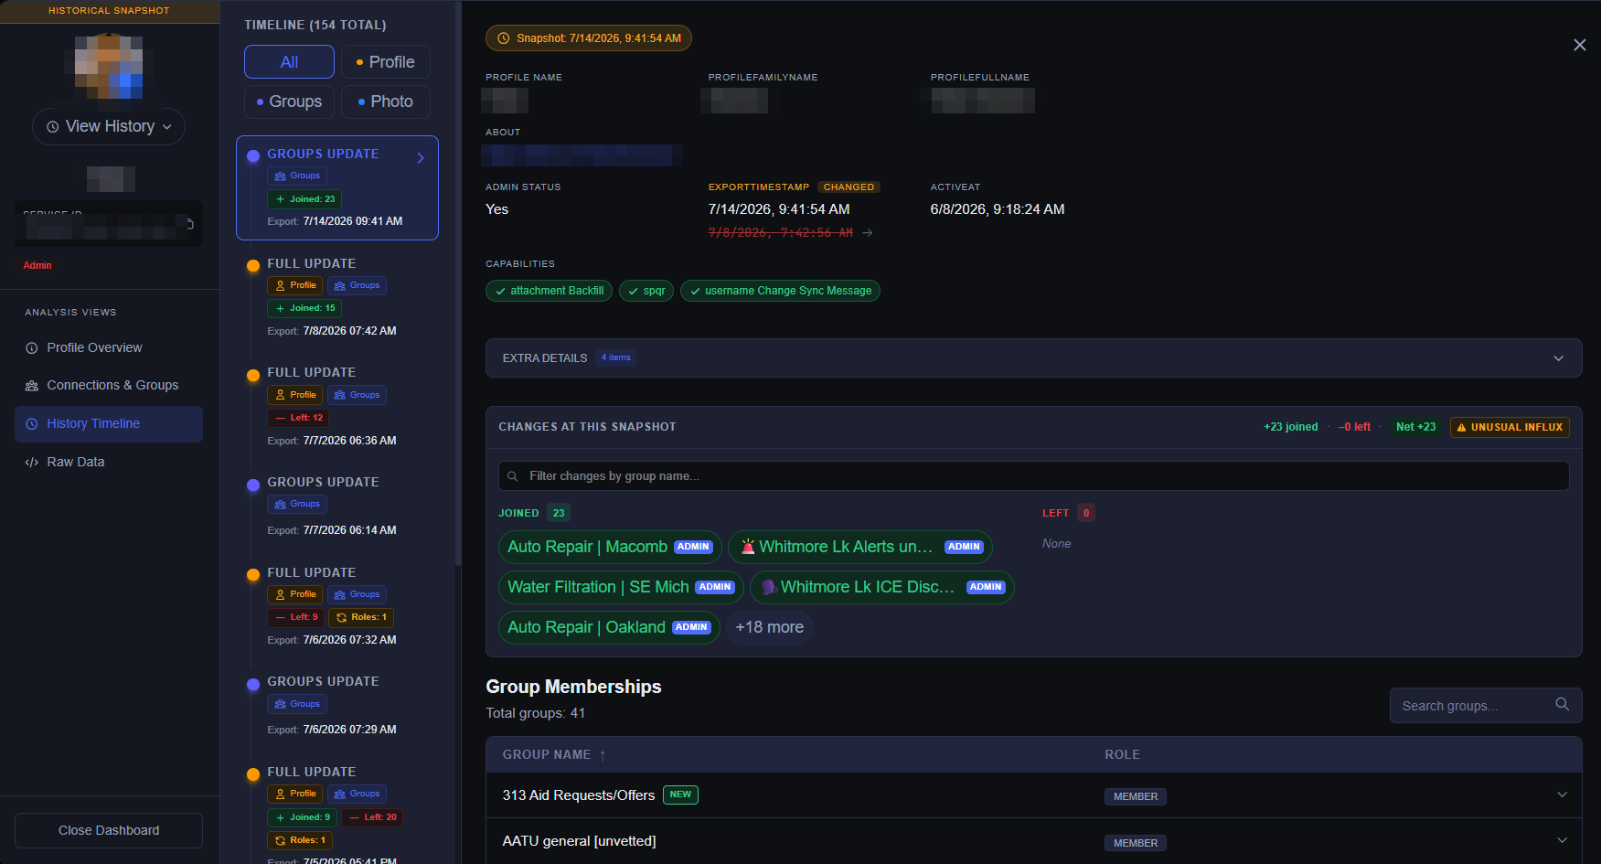Sort by Group Name using the arrow icon
This screenshot has width=1601, height=864.
(603, 755)
